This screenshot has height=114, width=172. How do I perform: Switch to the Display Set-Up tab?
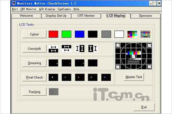(x=56, y=16)
